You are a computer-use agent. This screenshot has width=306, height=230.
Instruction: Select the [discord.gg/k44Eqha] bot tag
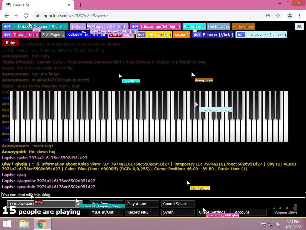pyautogui.click(x=155, y=27)
